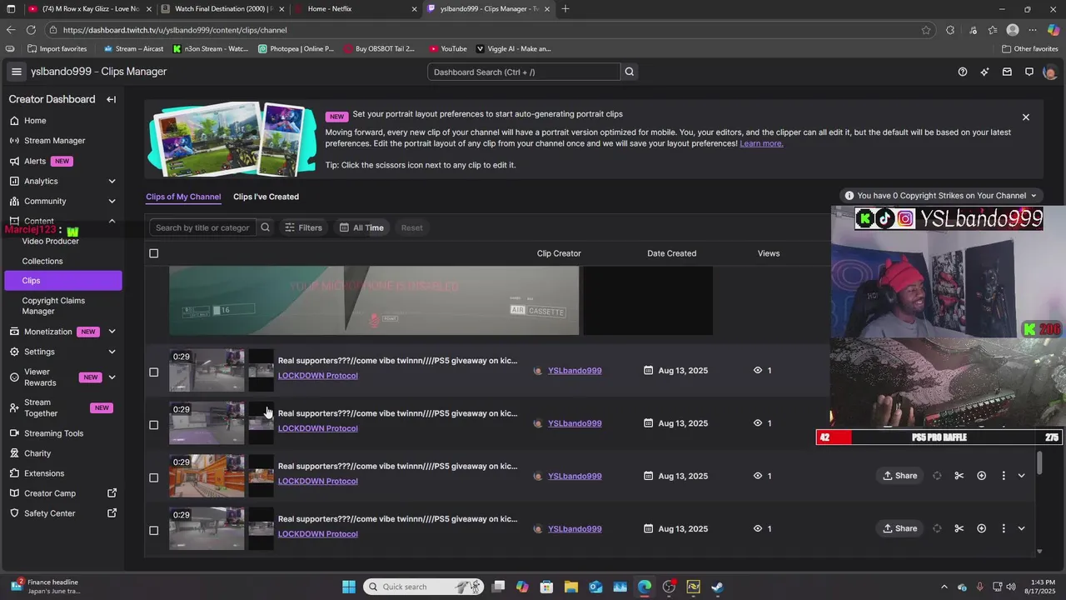Click the scissors edit icon for orange-thumbnail clip
This screenshot has height=600, width=1066.
(959, 476)
